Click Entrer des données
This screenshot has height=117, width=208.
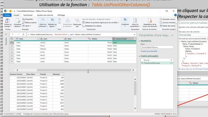tap(168, 26)
